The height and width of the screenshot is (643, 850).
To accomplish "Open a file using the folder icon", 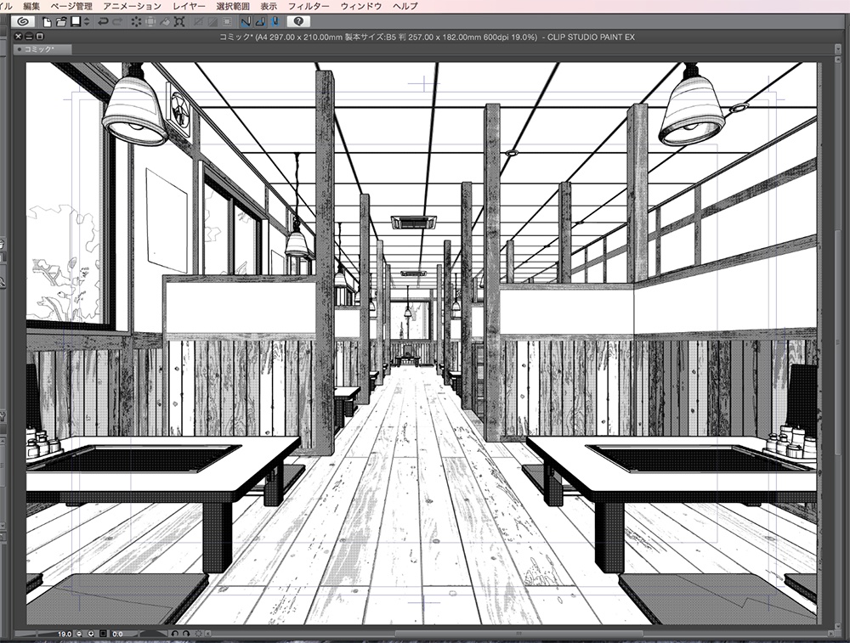I will tap(61, 21).
